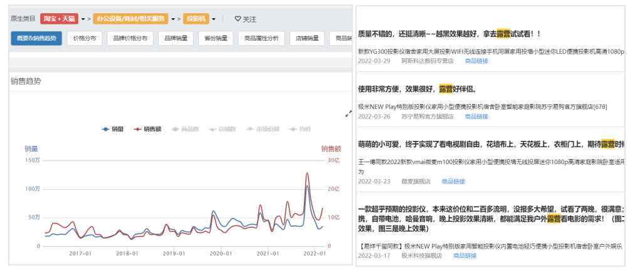Image resolution: width=635 pixels, height=273 pixels.
Task: Toggle the 销售额 series in chart legend
Action: (x=148, y=129)
